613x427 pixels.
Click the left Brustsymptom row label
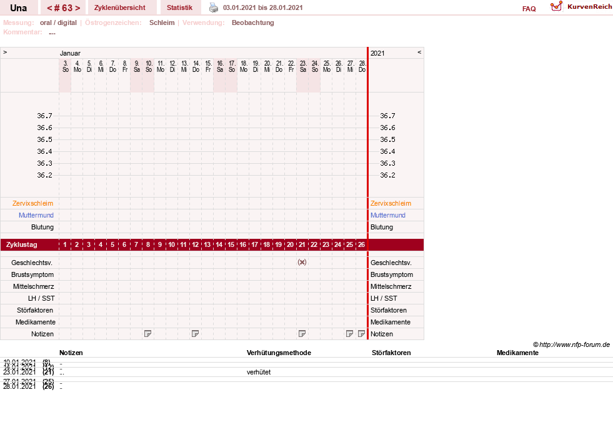(32, 274)
